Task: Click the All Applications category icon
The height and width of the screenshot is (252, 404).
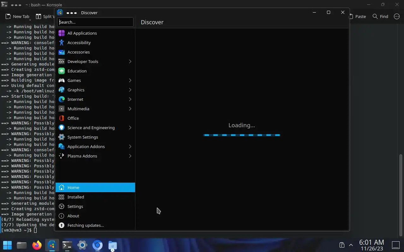Action: [x=62, y=33]
